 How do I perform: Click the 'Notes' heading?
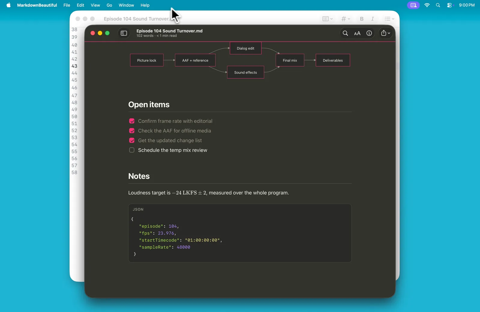click(139, 176)
